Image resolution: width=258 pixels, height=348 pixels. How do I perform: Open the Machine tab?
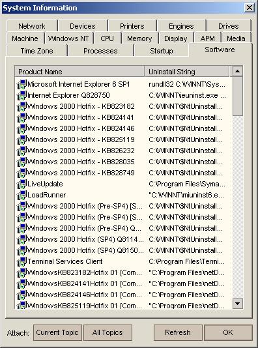pyautogui.click(x=25, y=38)
